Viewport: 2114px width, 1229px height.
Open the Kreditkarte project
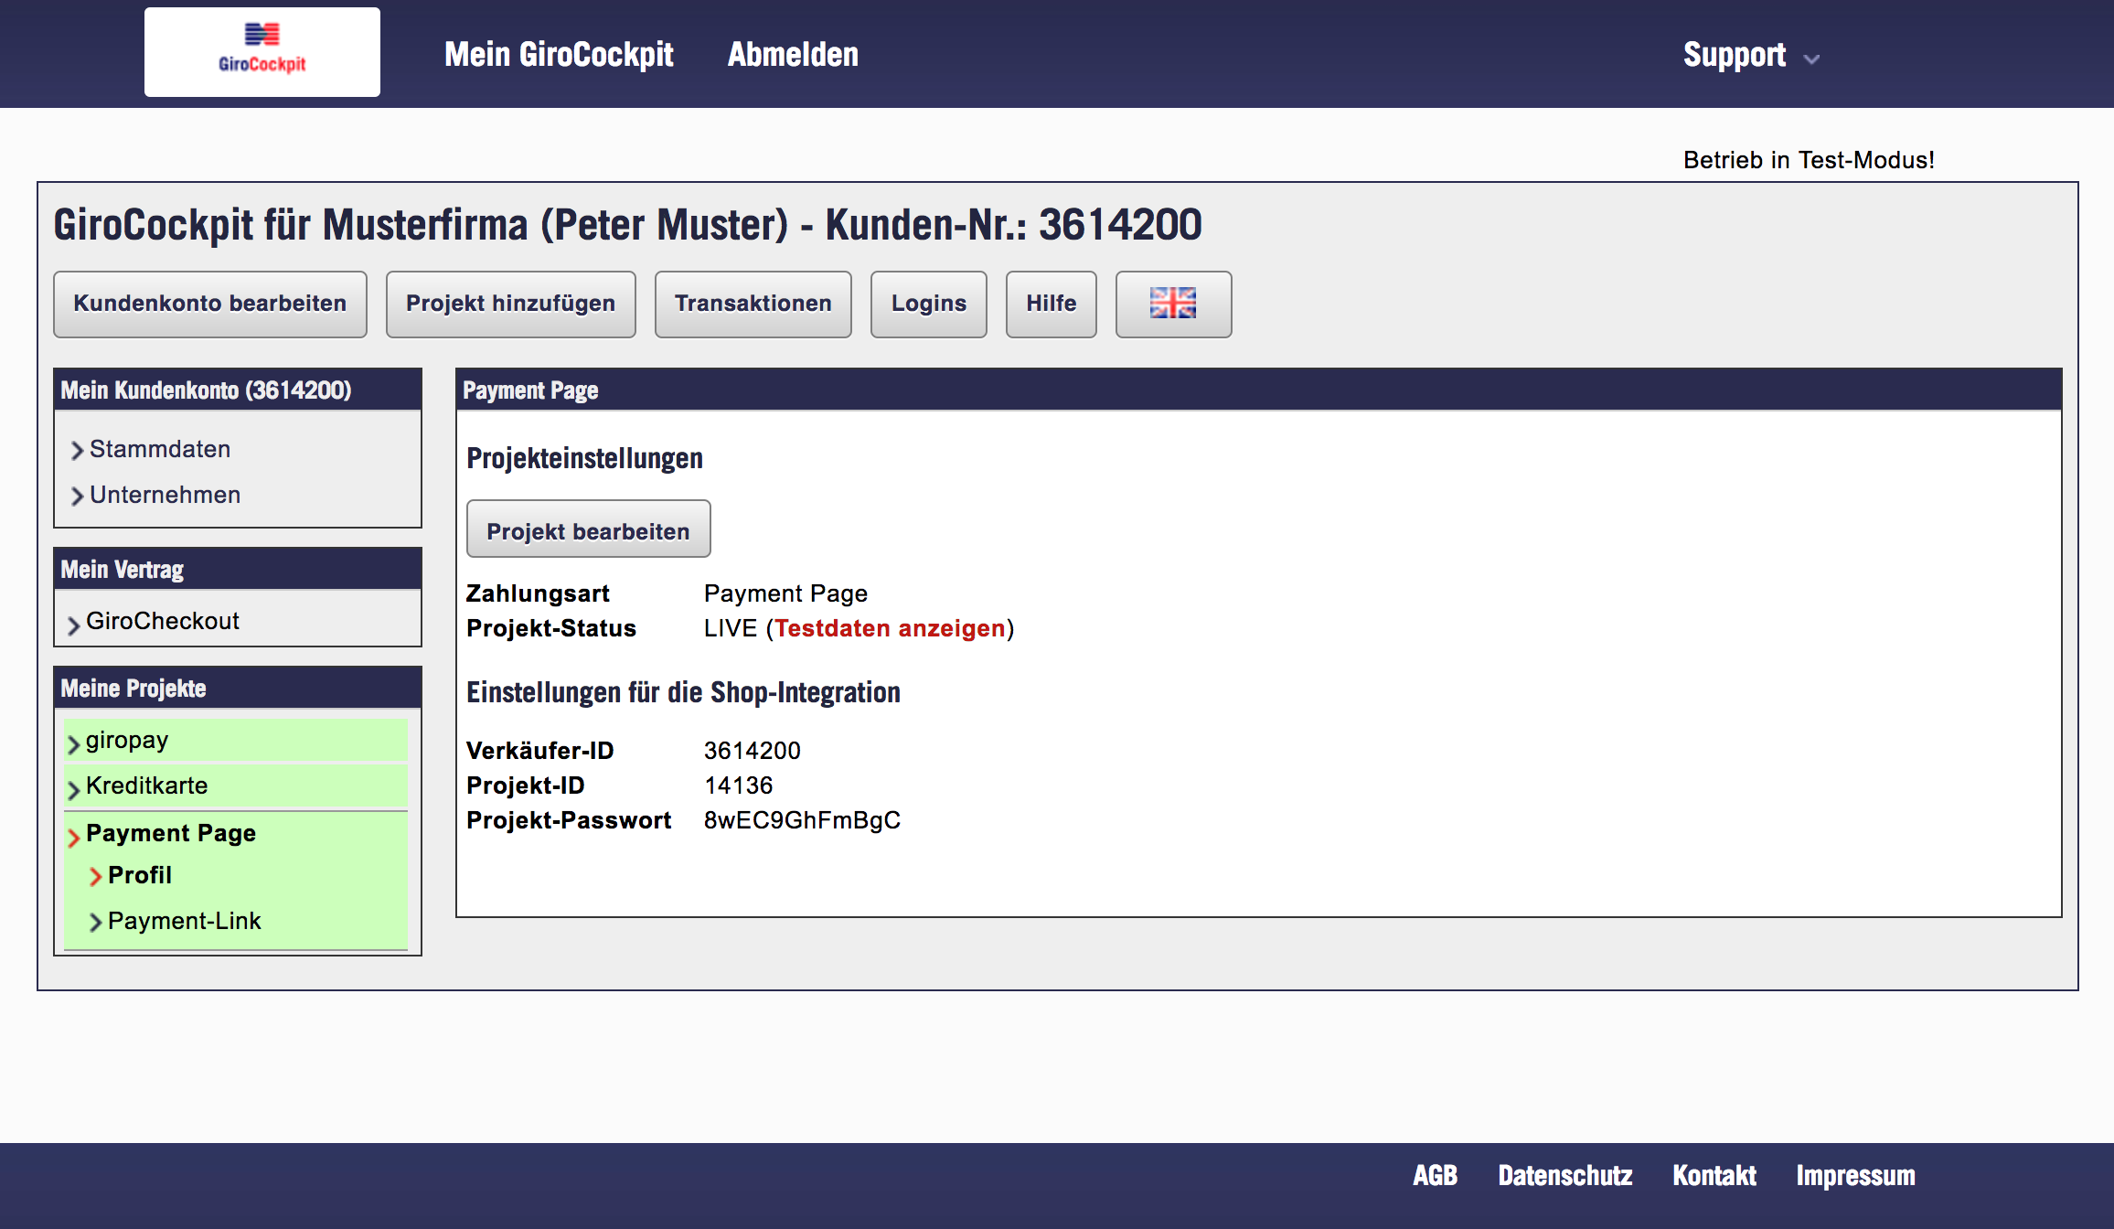(146, 785)
